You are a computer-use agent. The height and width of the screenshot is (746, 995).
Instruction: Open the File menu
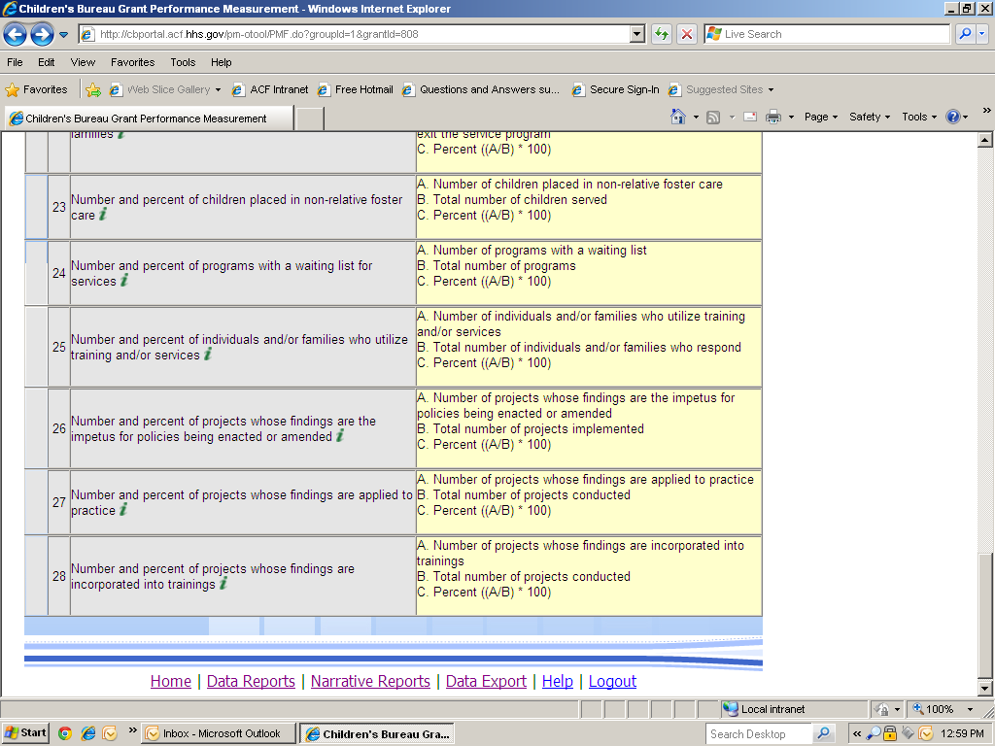[x=15, y=62]
